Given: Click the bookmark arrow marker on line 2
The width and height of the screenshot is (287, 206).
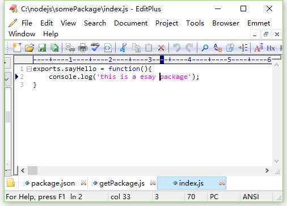Looking at the screenshot, I should tap(16, 77).
